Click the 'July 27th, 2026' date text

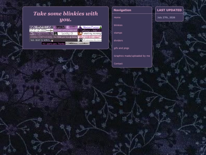pyautogui.click(x=166, y=17)
